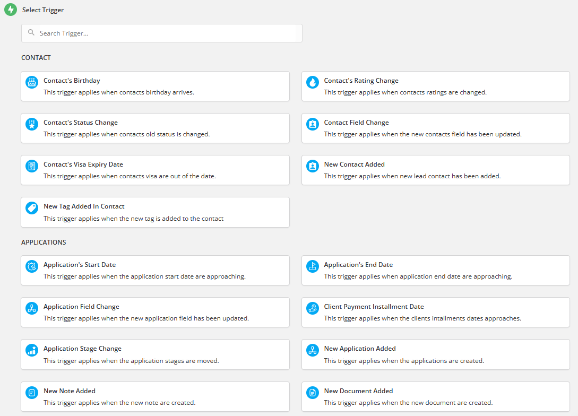
Task: Click the green lightning bolt Select Trigger icon
Action: [x=11, y=10]
